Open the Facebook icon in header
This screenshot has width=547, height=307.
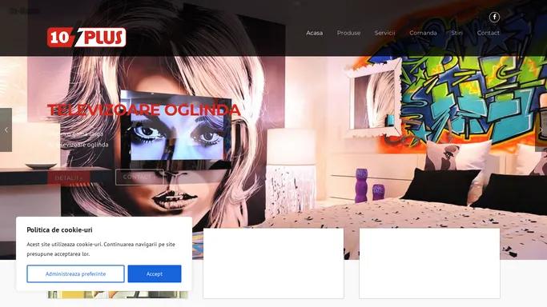pyautogui.click(x=494, y=17)
